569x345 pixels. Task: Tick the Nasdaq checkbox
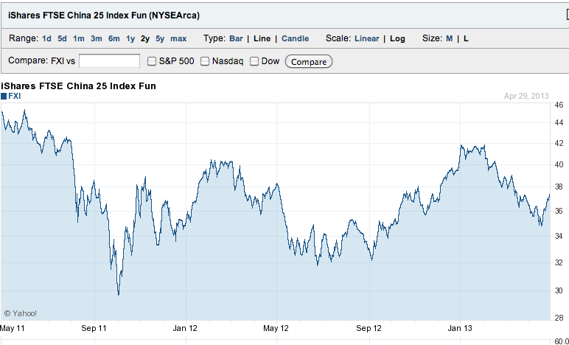205,61
